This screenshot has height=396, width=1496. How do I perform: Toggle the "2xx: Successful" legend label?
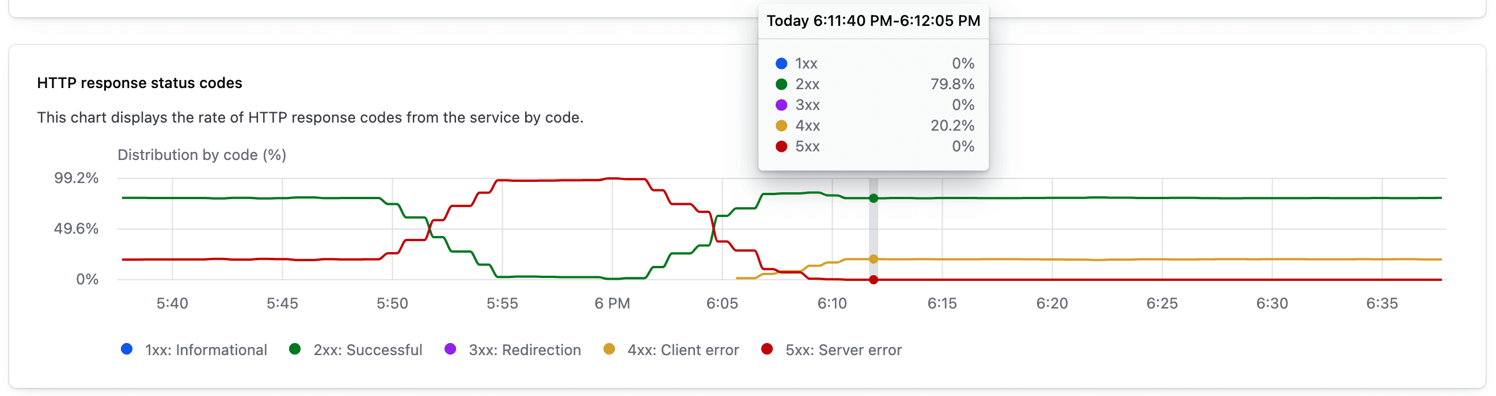pyautogui.click(x=367, y=350)
